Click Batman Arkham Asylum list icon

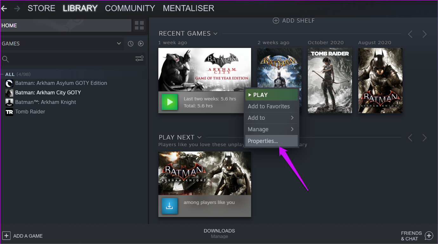click(x=10, y=83)
